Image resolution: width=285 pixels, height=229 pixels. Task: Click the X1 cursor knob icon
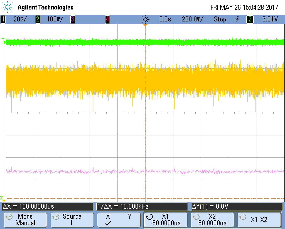point(149,217)
